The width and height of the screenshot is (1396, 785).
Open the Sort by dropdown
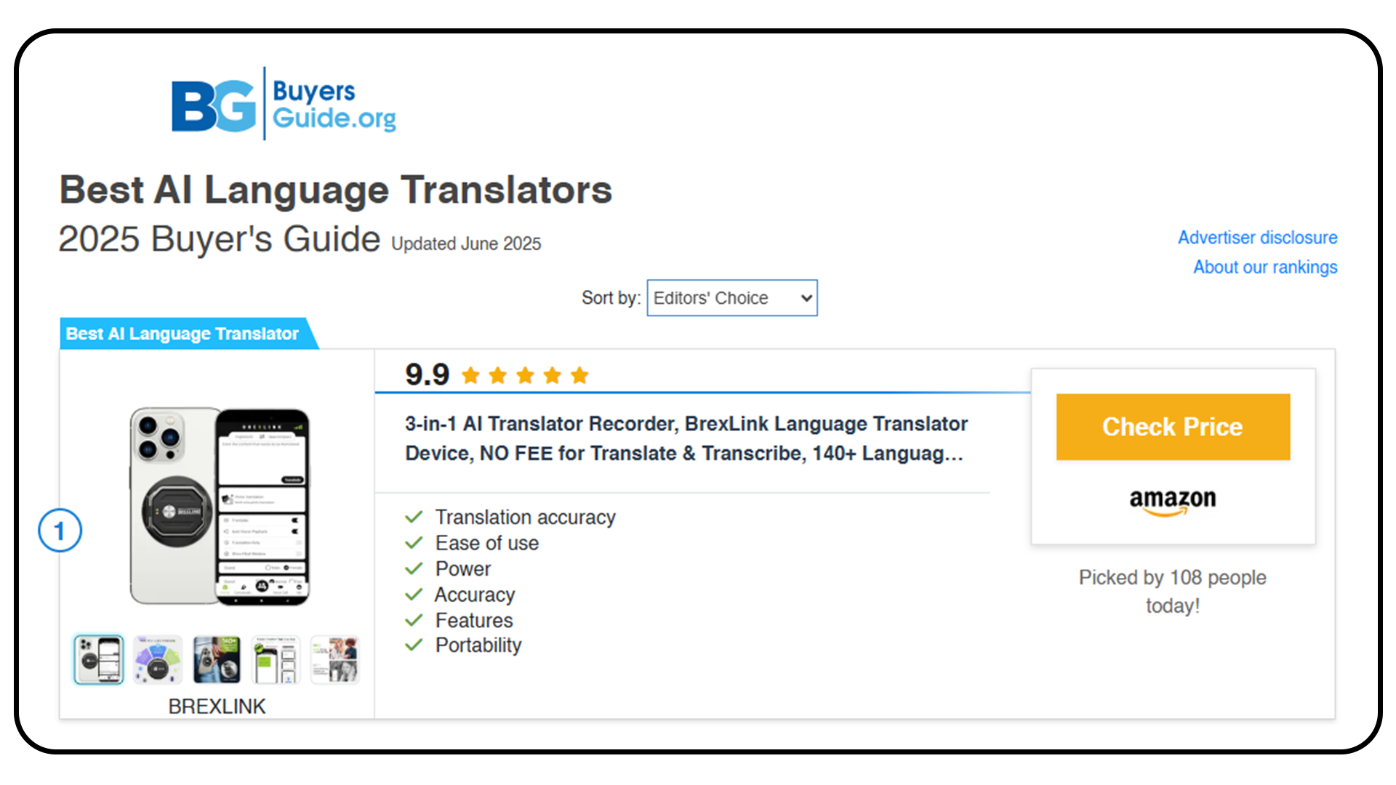pos(731,298)
